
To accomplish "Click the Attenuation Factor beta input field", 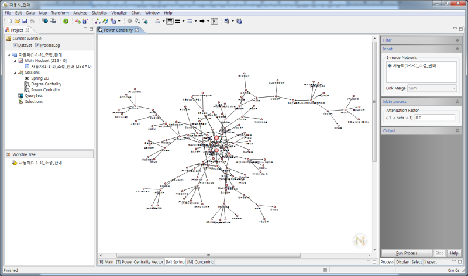I will (435, 118).
